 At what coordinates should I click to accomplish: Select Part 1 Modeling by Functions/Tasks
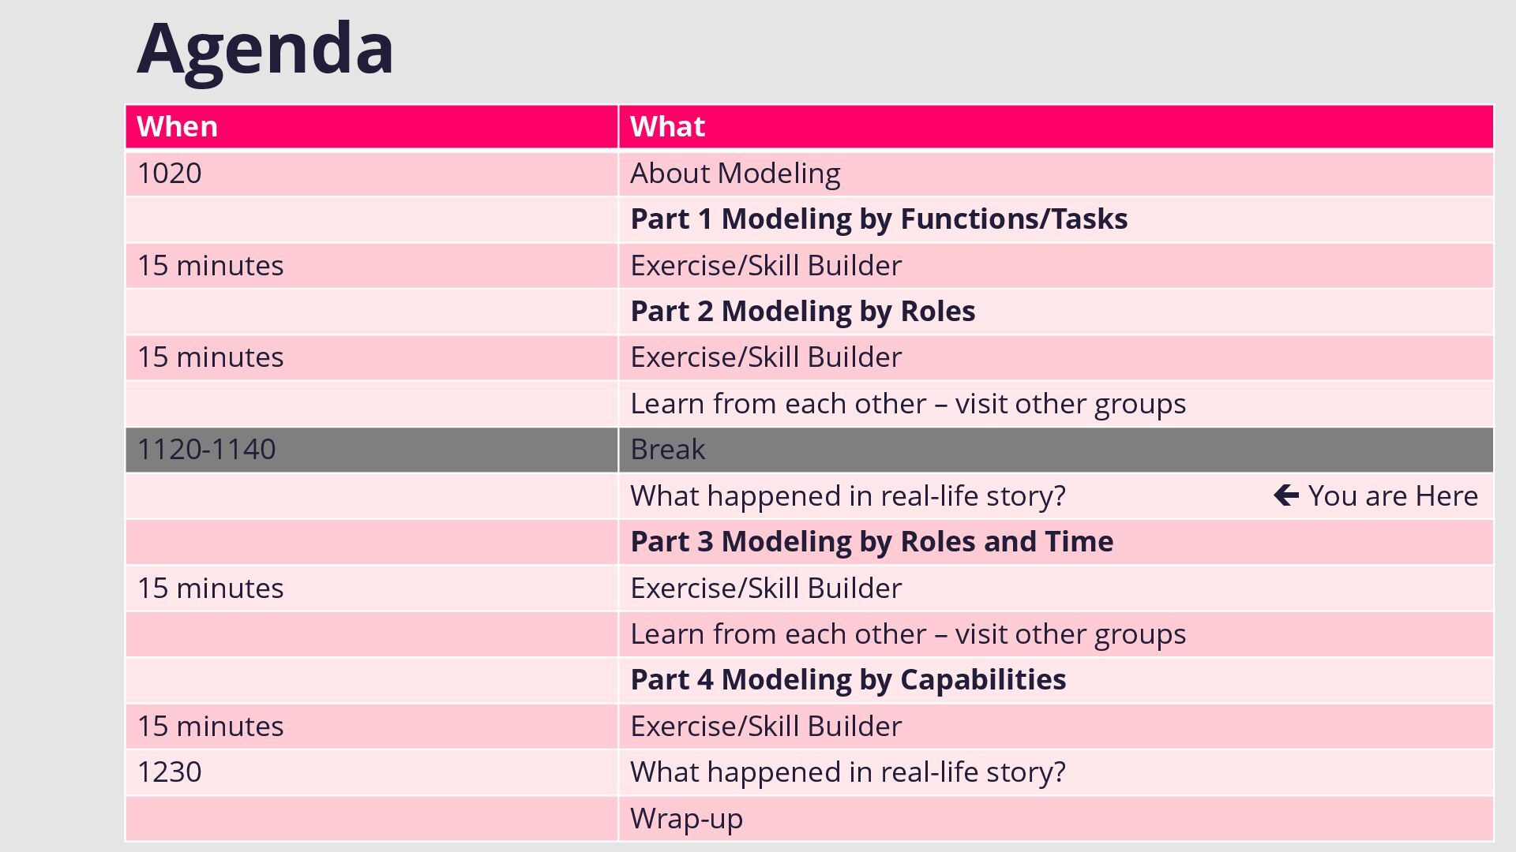(879, 219)
